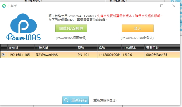This screenshot has width=182, height=107.
Task: Click the magnifier icon on rescan button
Action: (66, 100)
